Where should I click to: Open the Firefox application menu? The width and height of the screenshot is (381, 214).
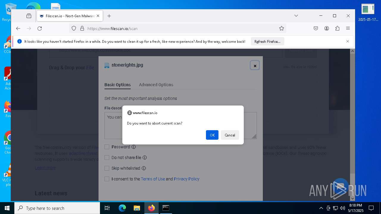pos(348,29)
